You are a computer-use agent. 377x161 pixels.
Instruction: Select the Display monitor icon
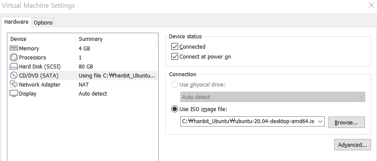(14, 93)
